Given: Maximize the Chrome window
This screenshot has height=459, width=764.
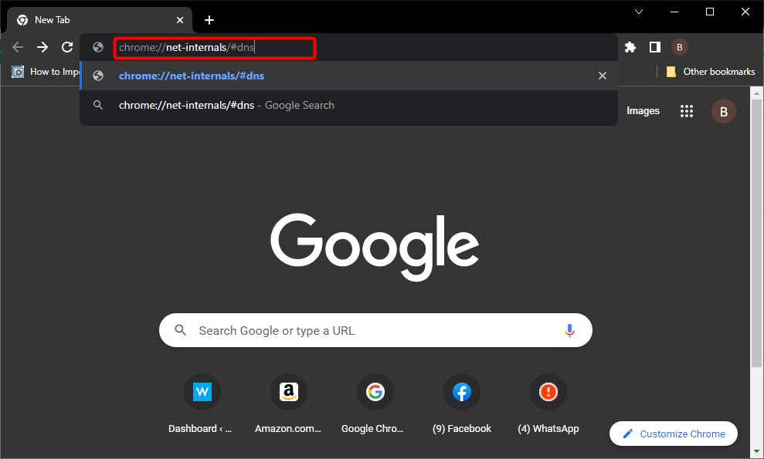Looking at the screenshot, I should coord(710,12).
